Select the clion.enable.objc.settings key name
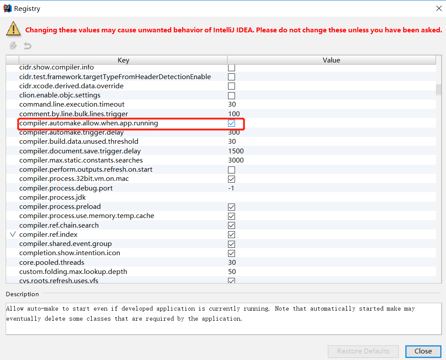The width and height of the screenshot is (446, 360). click(x=60, y=95)
